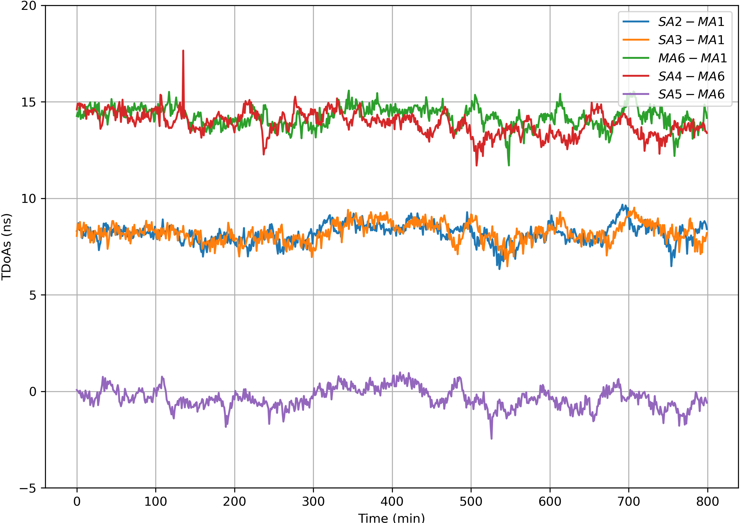Click the purple SA5 − MA6 legend line

tap(635, 94)
